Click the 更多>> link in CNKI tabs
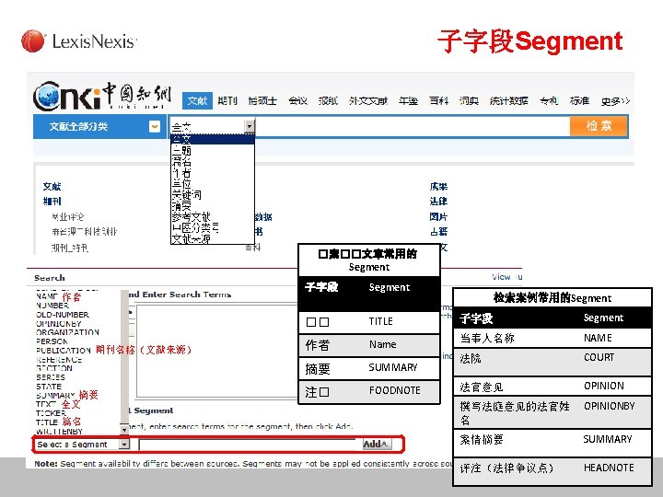Image resolution: width=663 pixels, height=497 pixels. pyautogui.click(x=616, y=101)
